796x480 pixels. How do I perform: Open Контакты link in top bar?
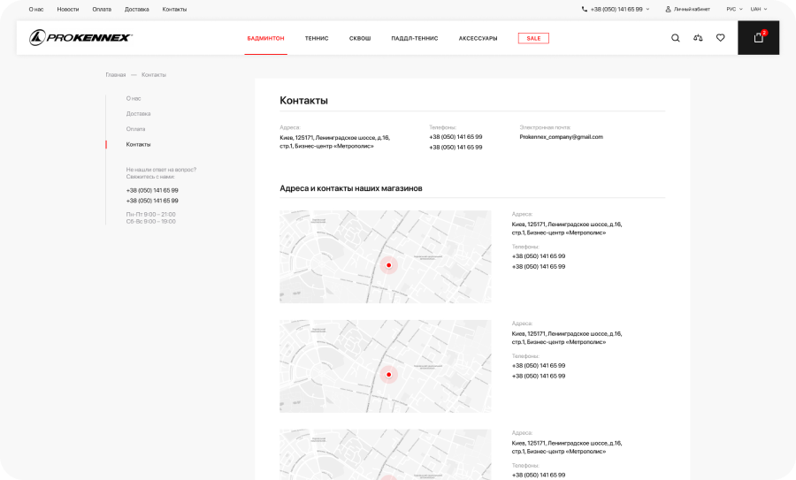coord(174,9)
